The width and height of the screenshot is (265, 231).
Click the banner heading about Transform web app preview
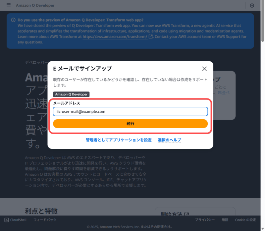(80, 20)
